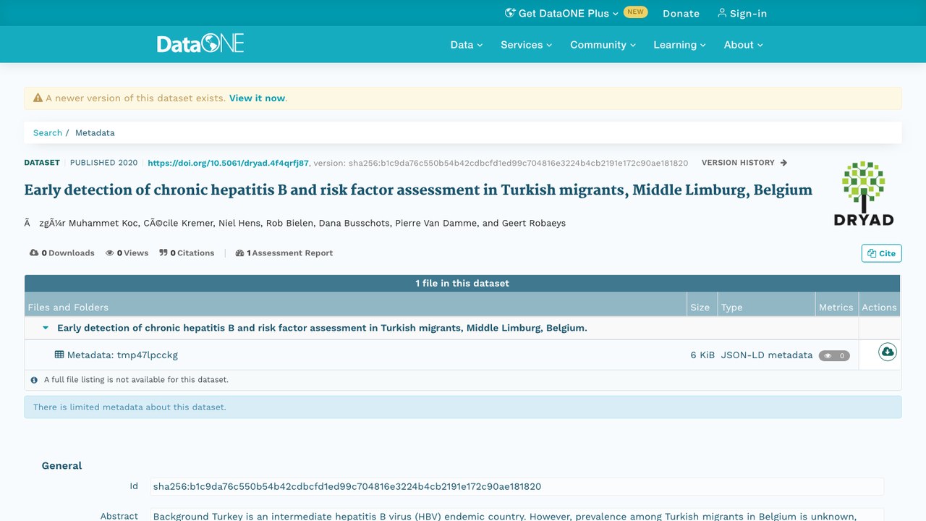Screen dimensions: 926x521
Task: Click the Metadata breadcrumb item
Action: [95, 132]
